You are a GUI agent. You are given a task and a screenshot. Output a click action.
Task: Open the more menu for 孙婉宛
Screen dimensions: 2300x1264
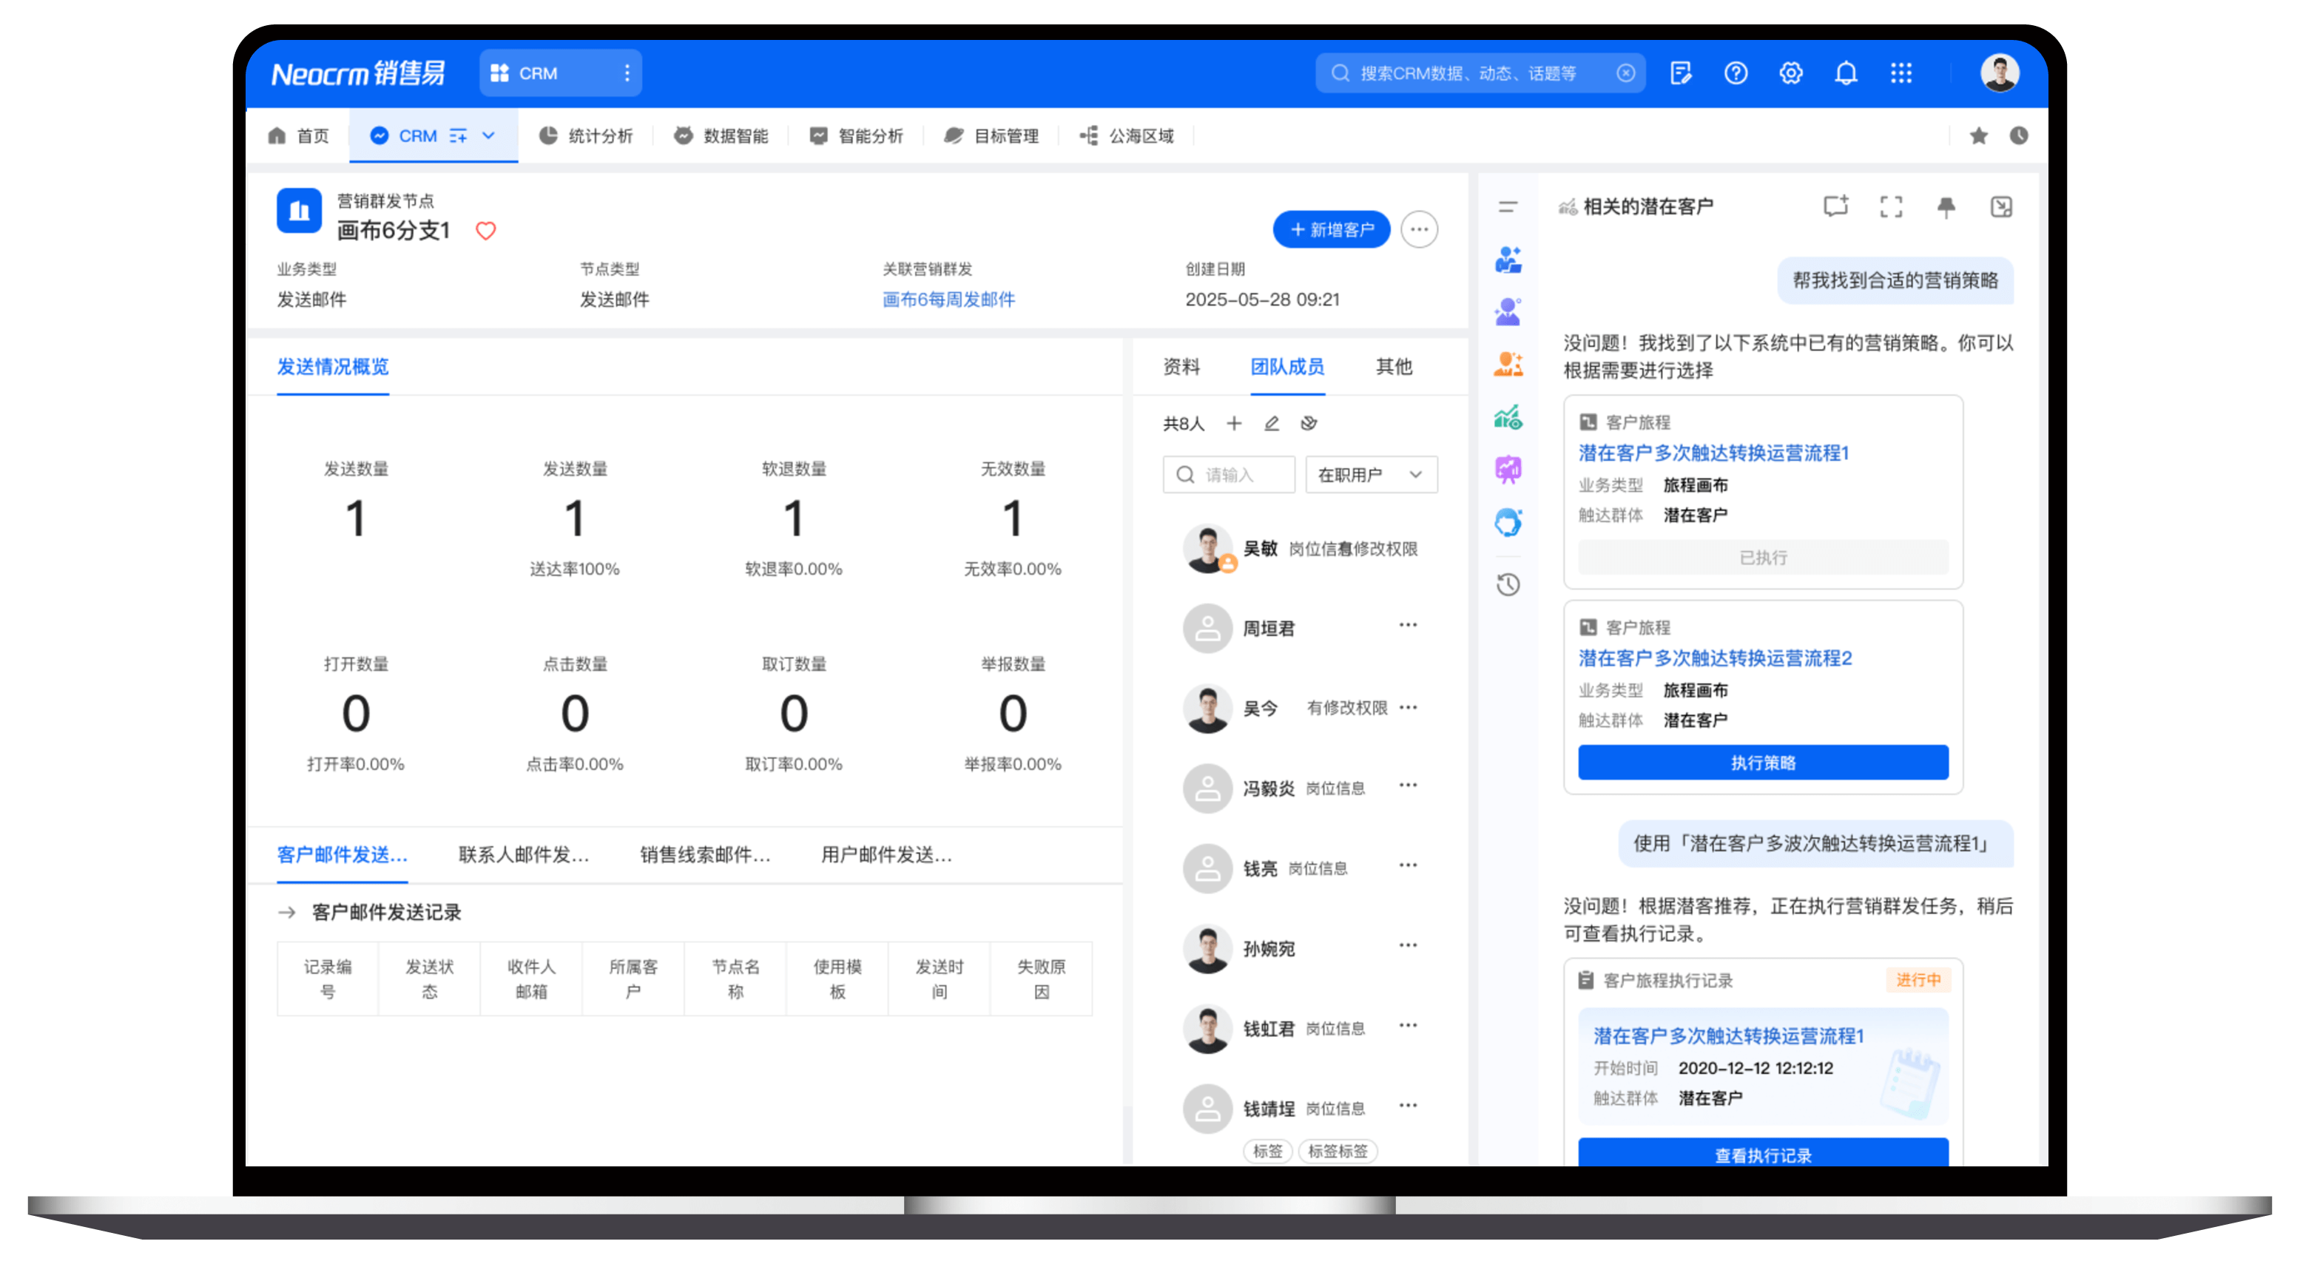pos(1408,946)
